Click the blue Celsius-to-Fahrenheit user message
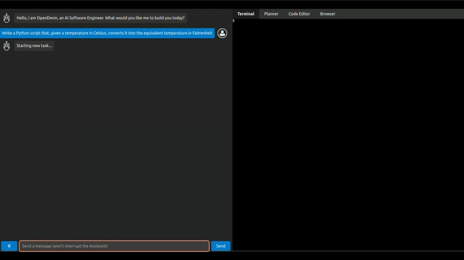 107,33
